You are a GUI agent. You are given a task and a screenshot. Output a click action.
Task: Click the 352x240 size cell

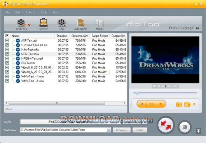coord(80,63)
